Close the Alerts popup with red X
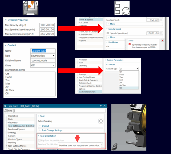 click(x=162, y=40)
